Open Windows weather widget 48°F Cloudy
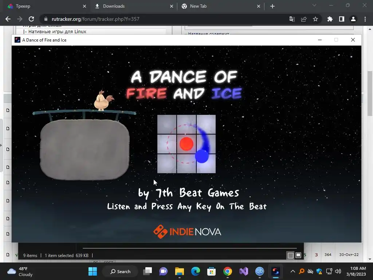 pos(20,271)
